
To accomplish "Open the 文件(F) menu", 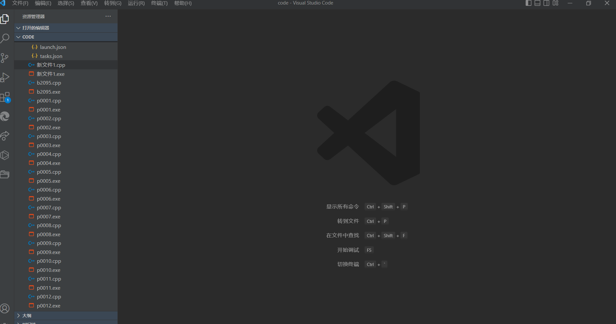I will tap(20, 3).
